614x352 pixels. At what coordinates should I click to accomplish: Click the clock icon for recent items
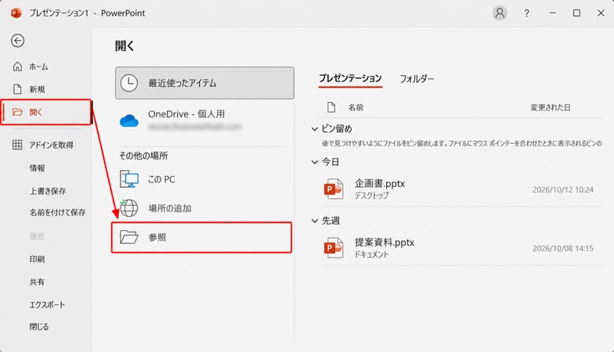tap(128, 83)
